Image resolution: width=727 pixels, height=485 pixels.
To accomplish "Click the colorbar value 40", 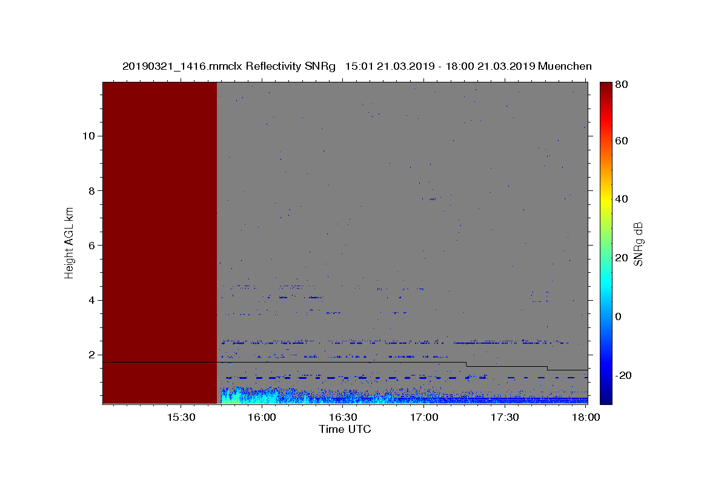I will [621, 199].
